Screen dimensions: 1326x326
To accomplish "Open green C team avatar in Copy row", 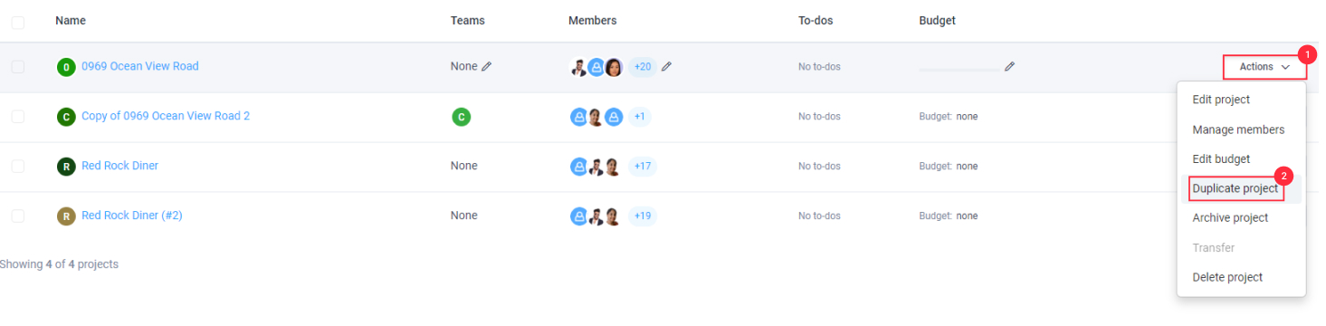I will (462, 117).
